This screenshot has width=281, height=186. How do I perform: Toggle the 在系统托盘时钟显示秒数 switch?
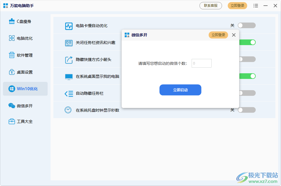point(247,110)
